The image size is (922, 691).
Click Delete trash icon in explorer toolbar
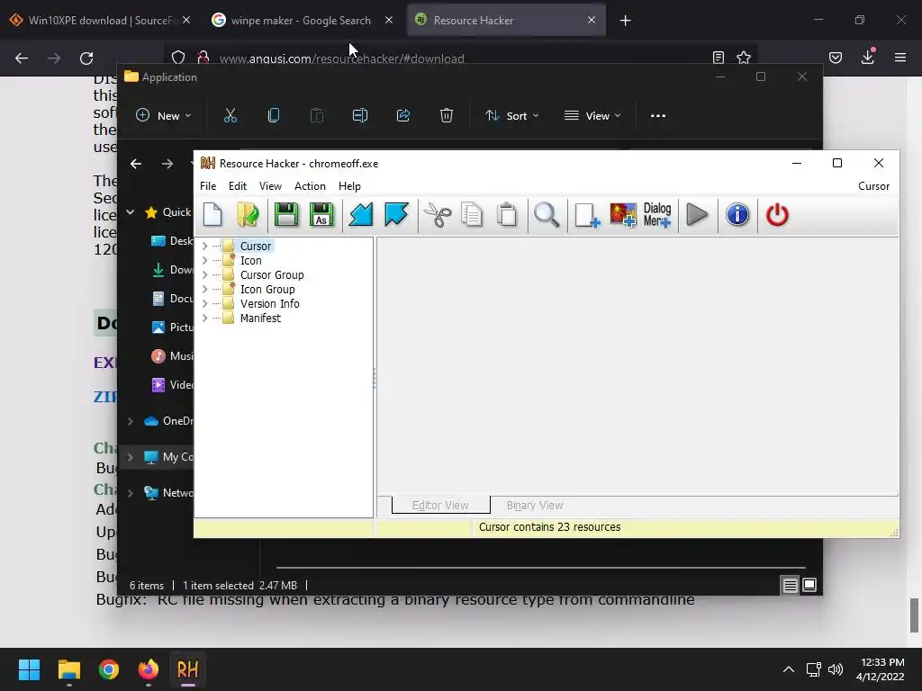(447, 116)
